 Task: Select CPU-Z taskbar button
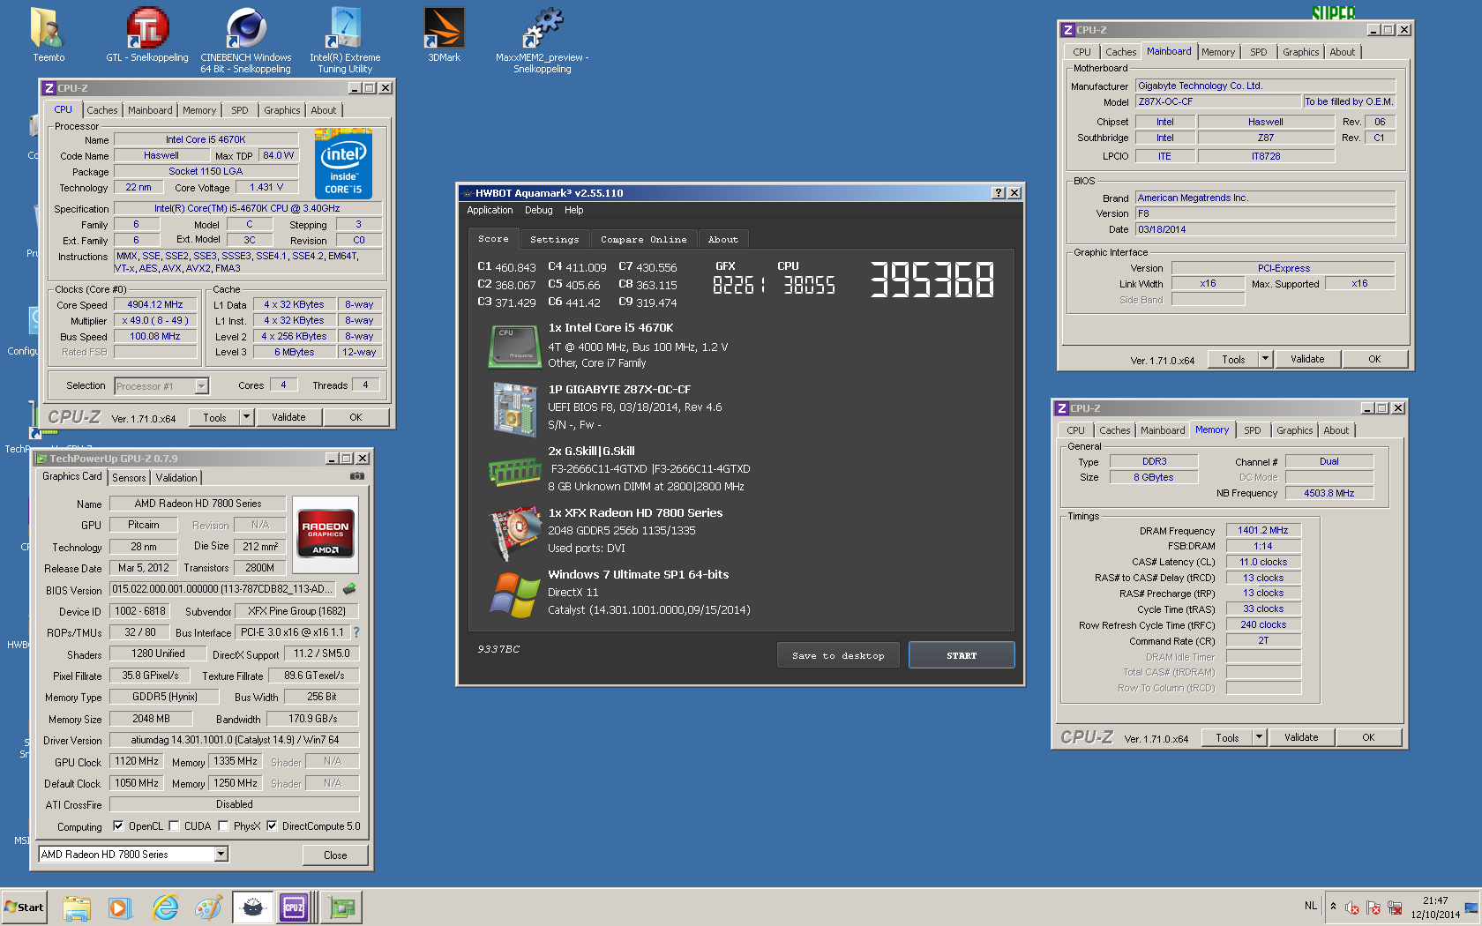tap(294, 907)
